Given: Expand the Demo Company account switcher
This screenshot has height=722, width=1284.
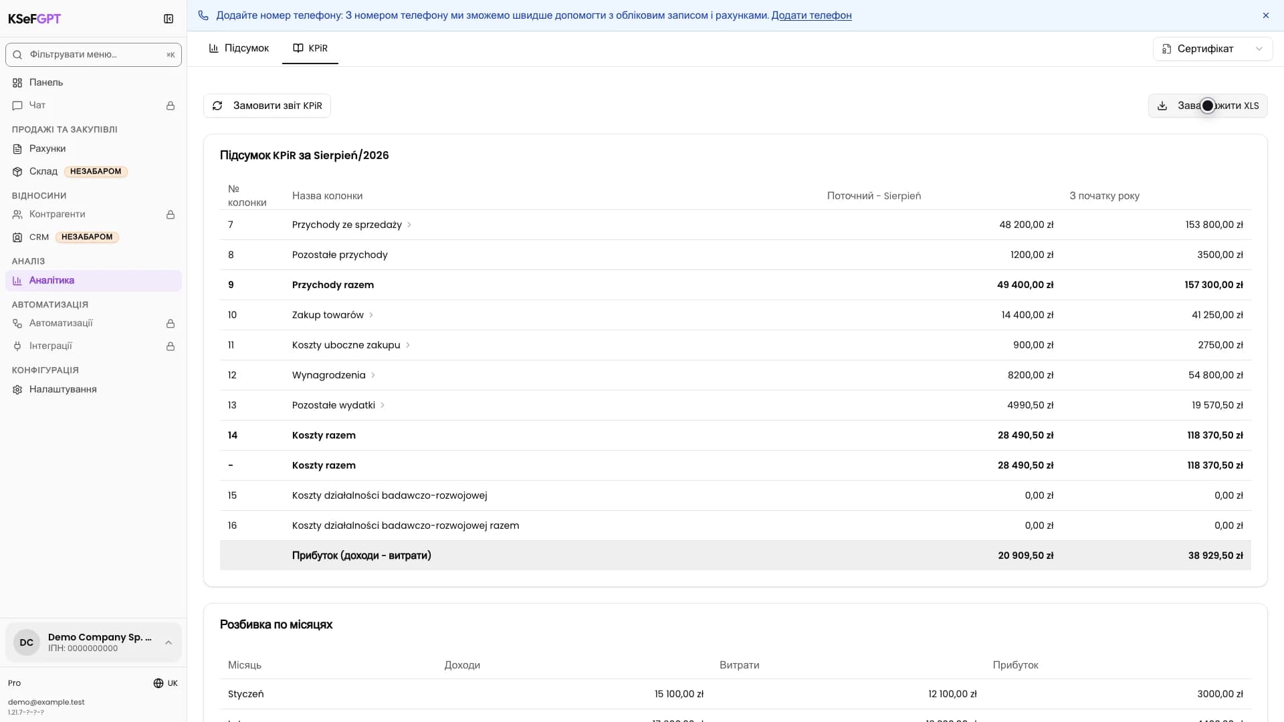Looking at the screenshot, I should click(94, 642).
